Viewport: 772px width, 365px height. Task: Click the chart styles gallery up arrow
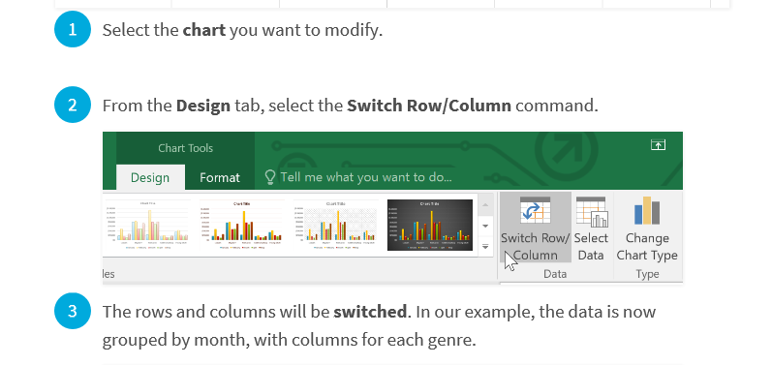[x=485, y=204]
